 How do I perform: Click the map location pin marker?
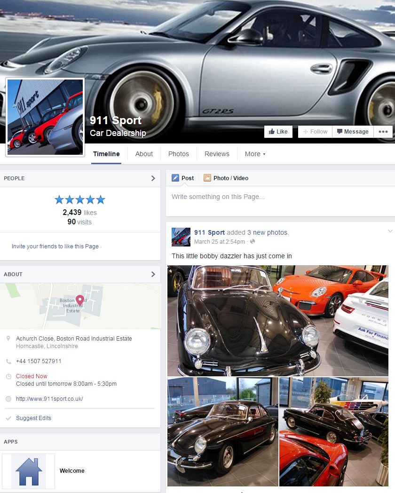pos(80,300)
